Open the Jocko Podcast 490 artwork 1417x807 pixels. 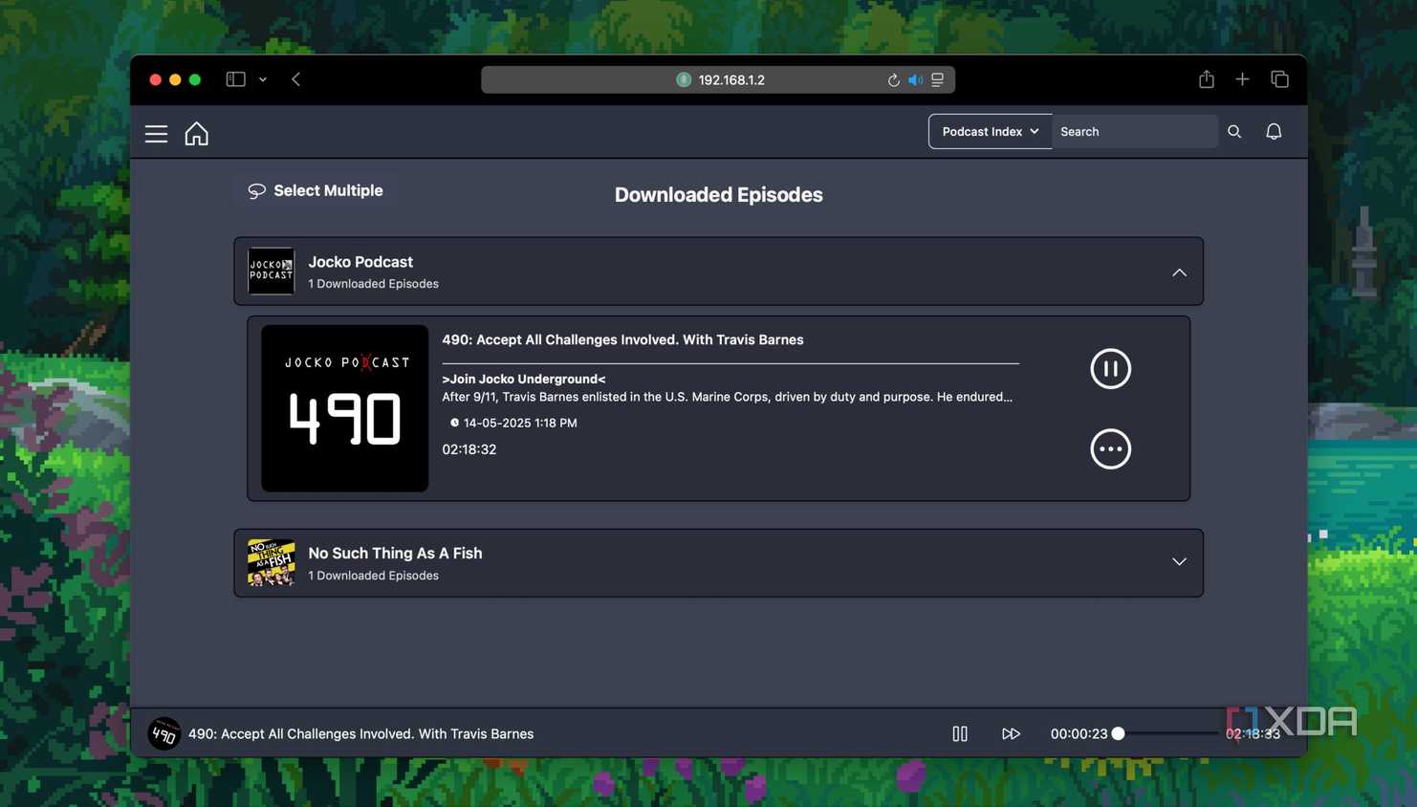click(x=344, y=408)
